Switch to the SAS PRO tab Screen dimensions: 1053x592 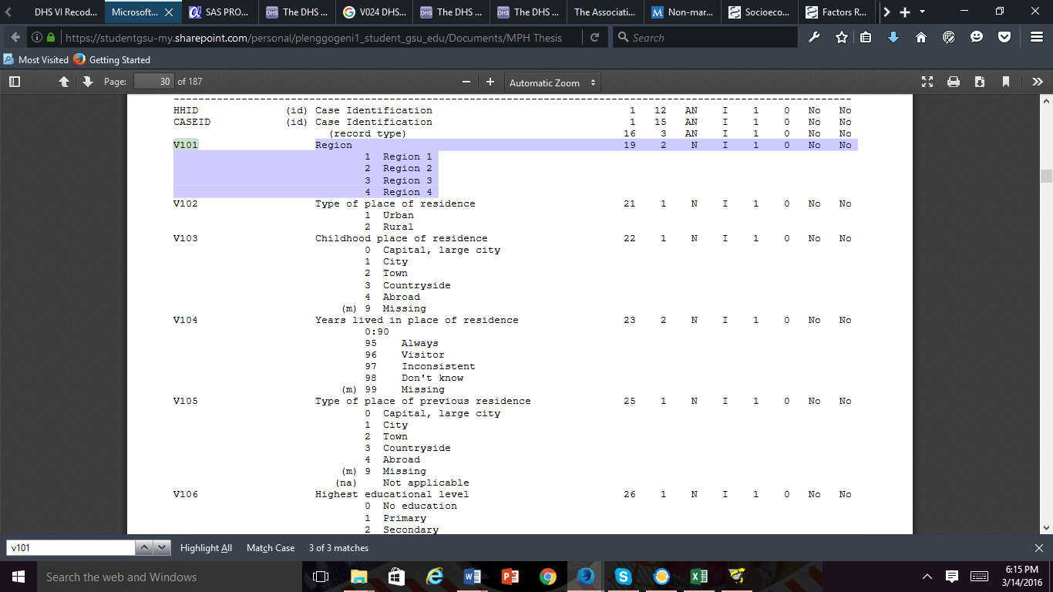pos(220,12)
